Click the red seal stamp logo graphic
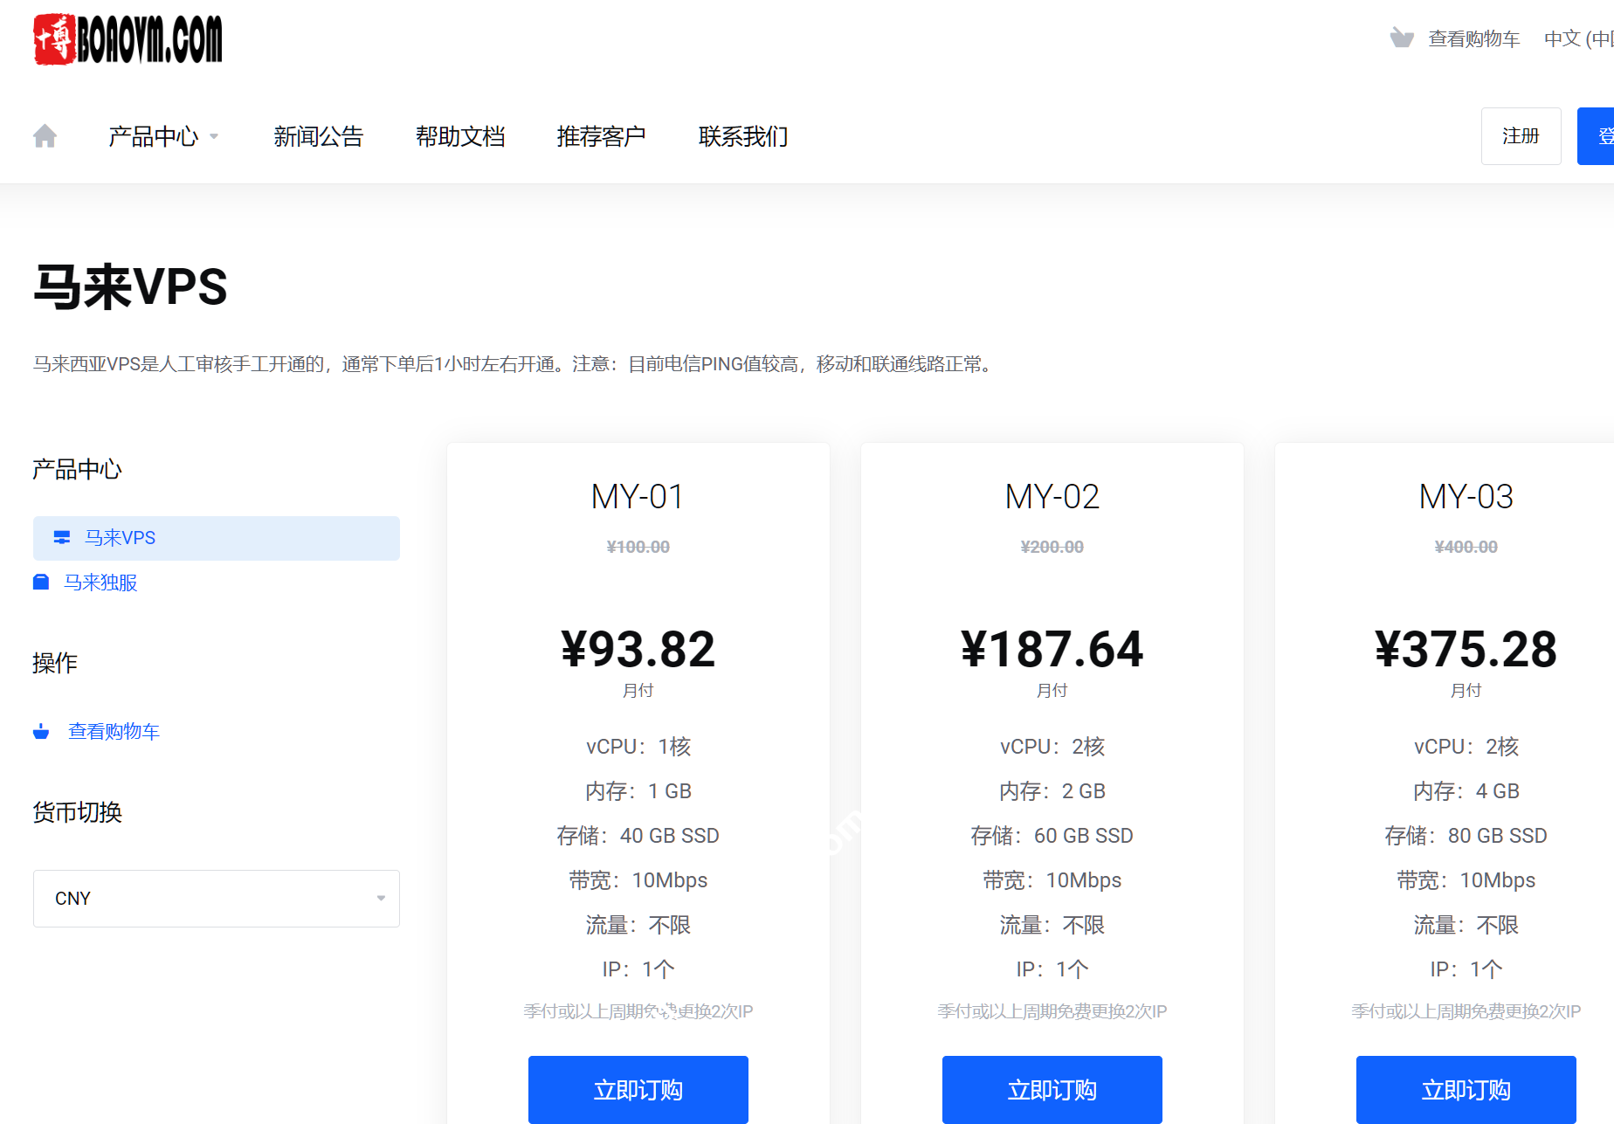The width and height of the screenshot is (1614, 1124). coord(54,39)
